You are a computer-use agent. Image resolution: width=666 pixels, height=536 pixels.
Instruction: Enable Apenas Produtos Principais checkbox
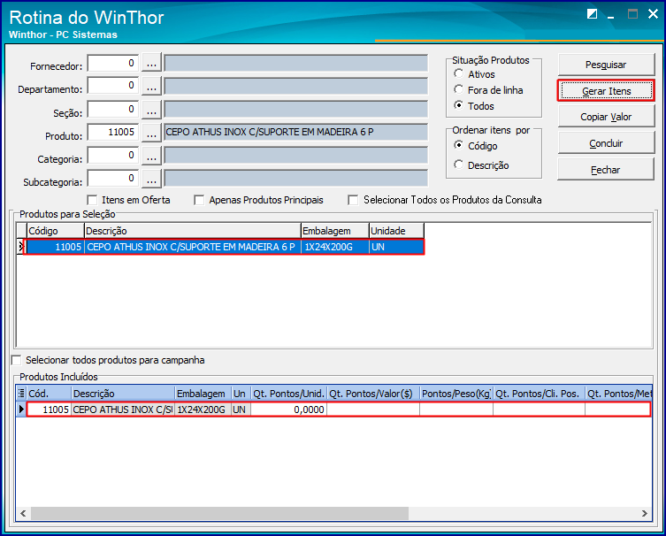199,200
